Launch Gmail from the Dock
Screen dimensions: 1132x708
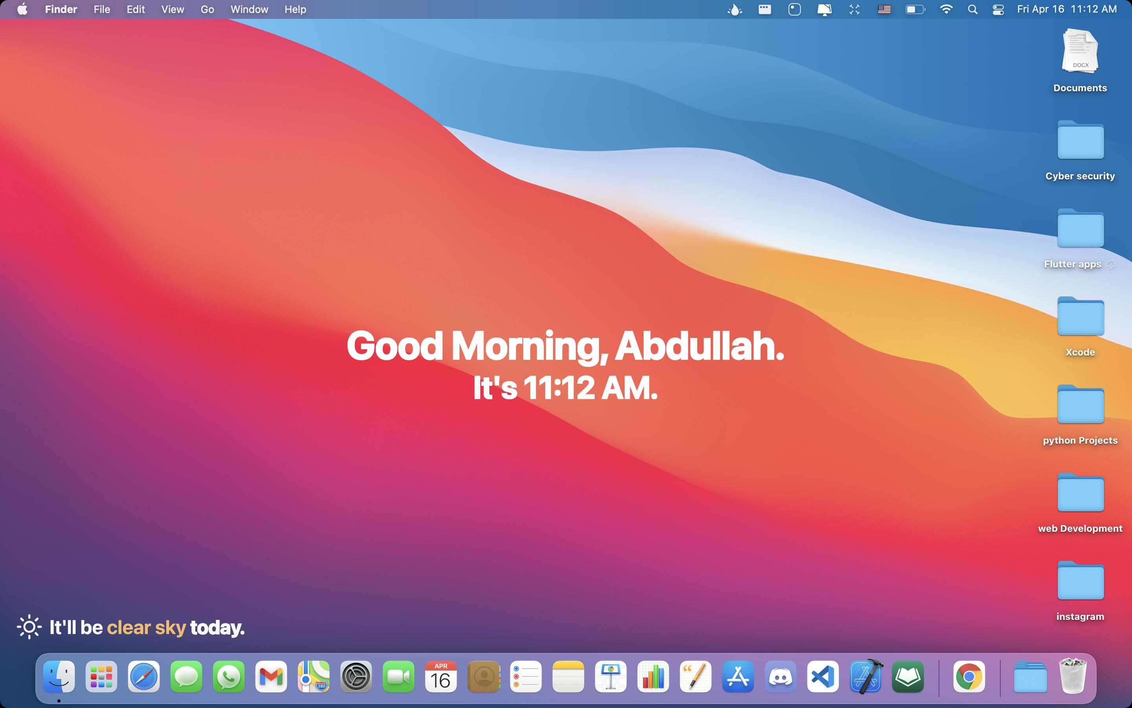(x=271, y=677)
